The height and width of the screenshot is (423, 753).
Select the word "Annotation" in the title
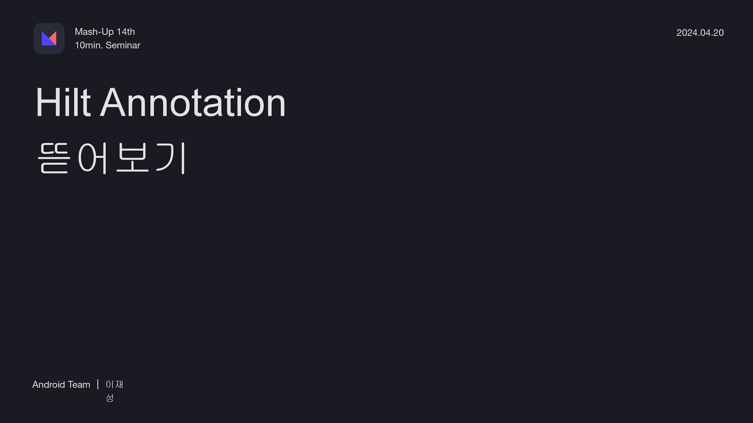pyautogui.click(x=193, y=102)
